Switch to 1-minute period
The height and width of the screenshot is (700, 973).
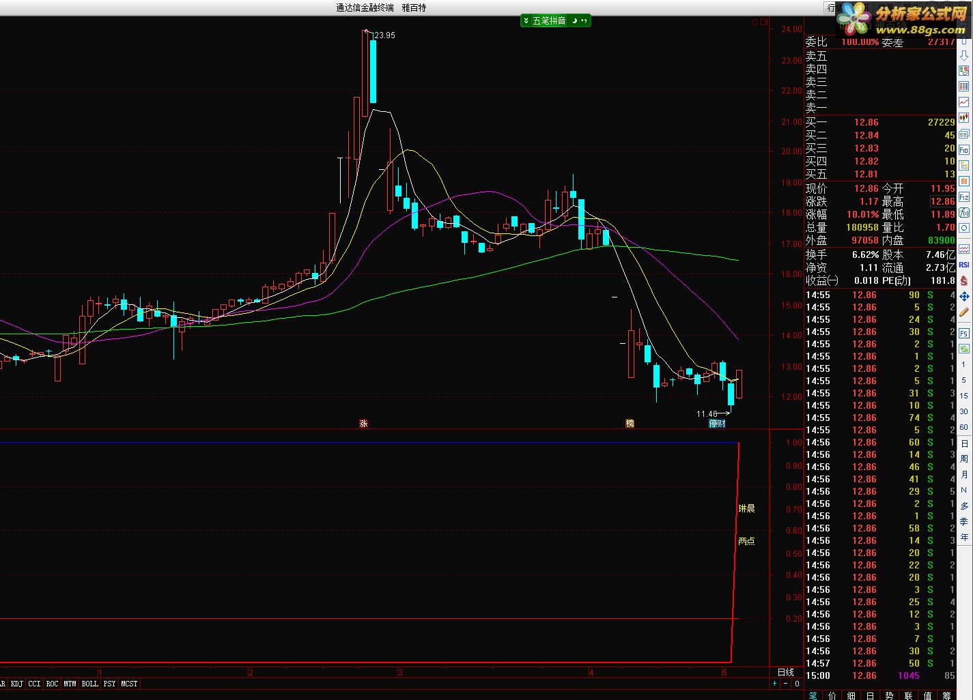[964, 365]
